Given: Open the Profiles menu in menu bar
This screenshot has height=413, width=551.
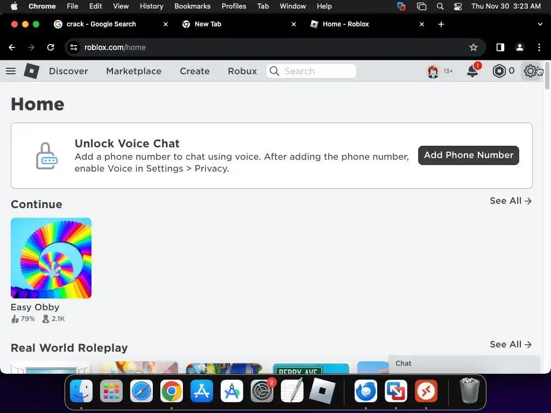Looking at the screenshot, I should (x=234, y=6).
